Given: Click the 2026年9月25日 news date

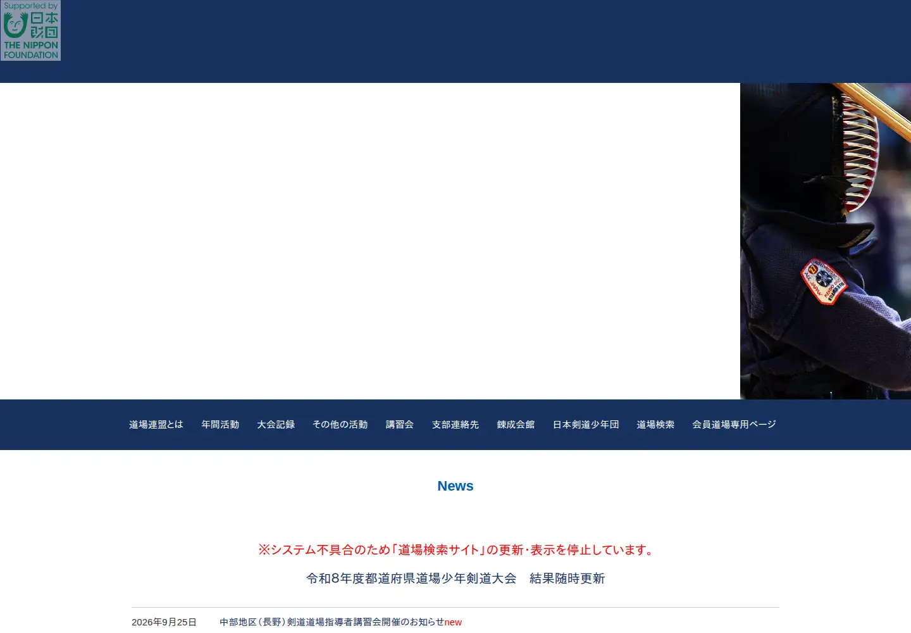Looking at the screenshot, I should pos(164,622).
